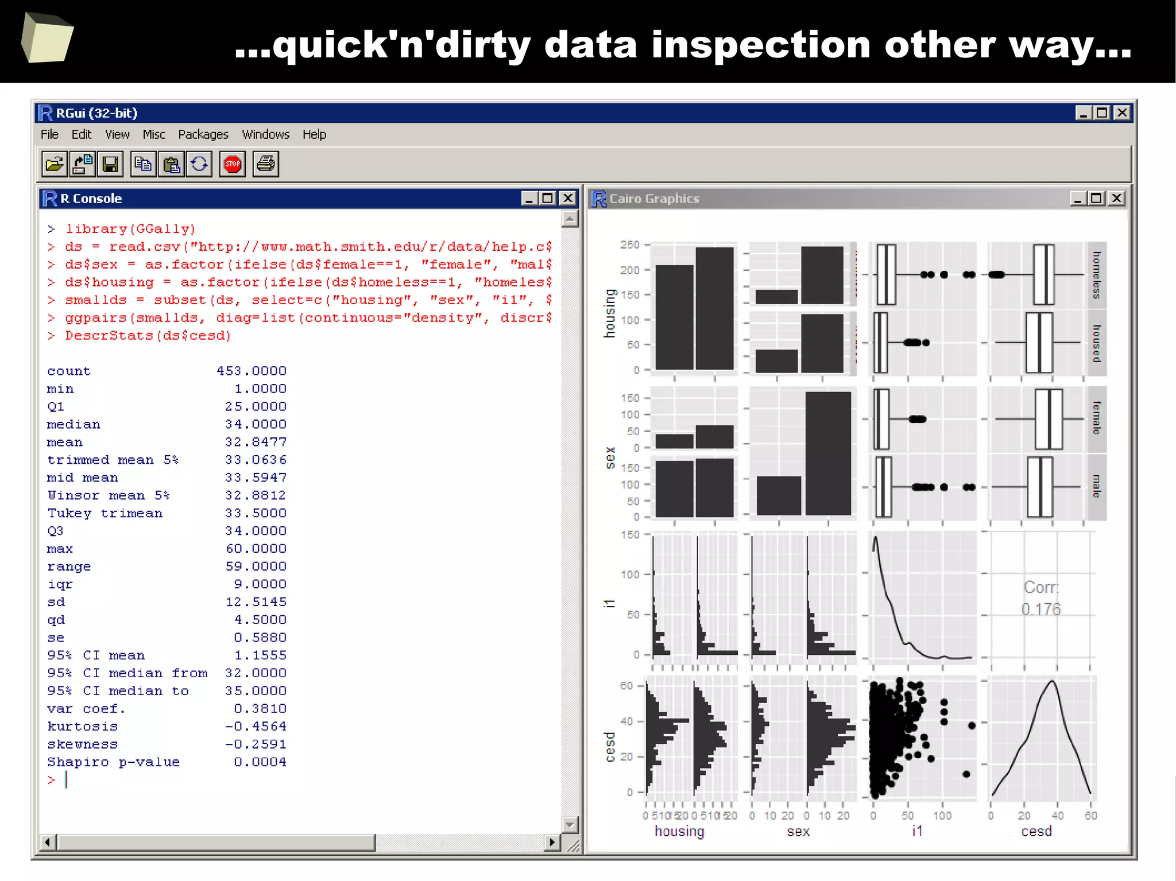Click console horizontal scrollbar right arrow
The height and width of the screenshot is (881, 1176).
coord(552,843)
